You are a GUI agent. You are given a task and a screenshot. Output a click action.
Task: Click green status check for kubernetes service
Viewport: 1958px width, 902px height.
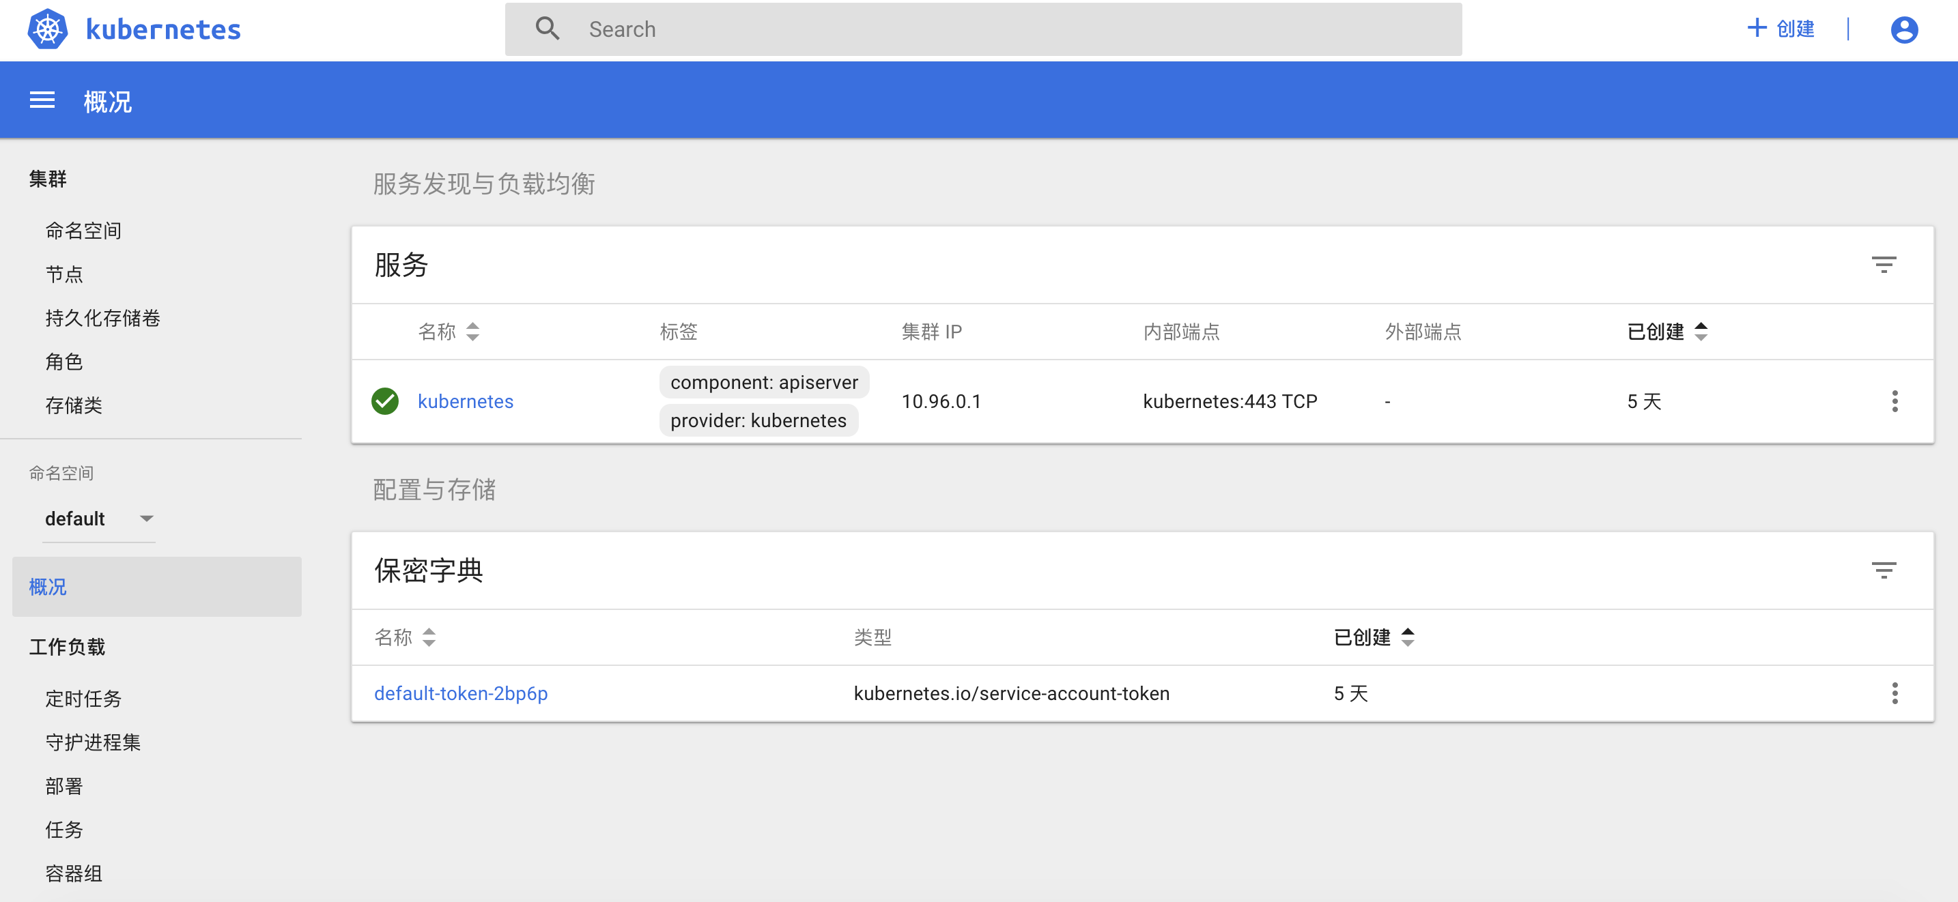[384, 401]
